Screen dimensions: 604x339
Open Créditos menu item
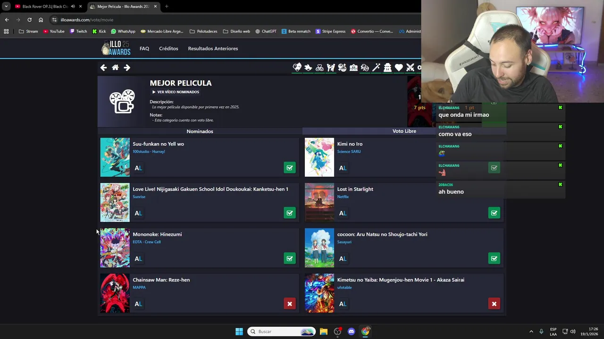point(168,48)
